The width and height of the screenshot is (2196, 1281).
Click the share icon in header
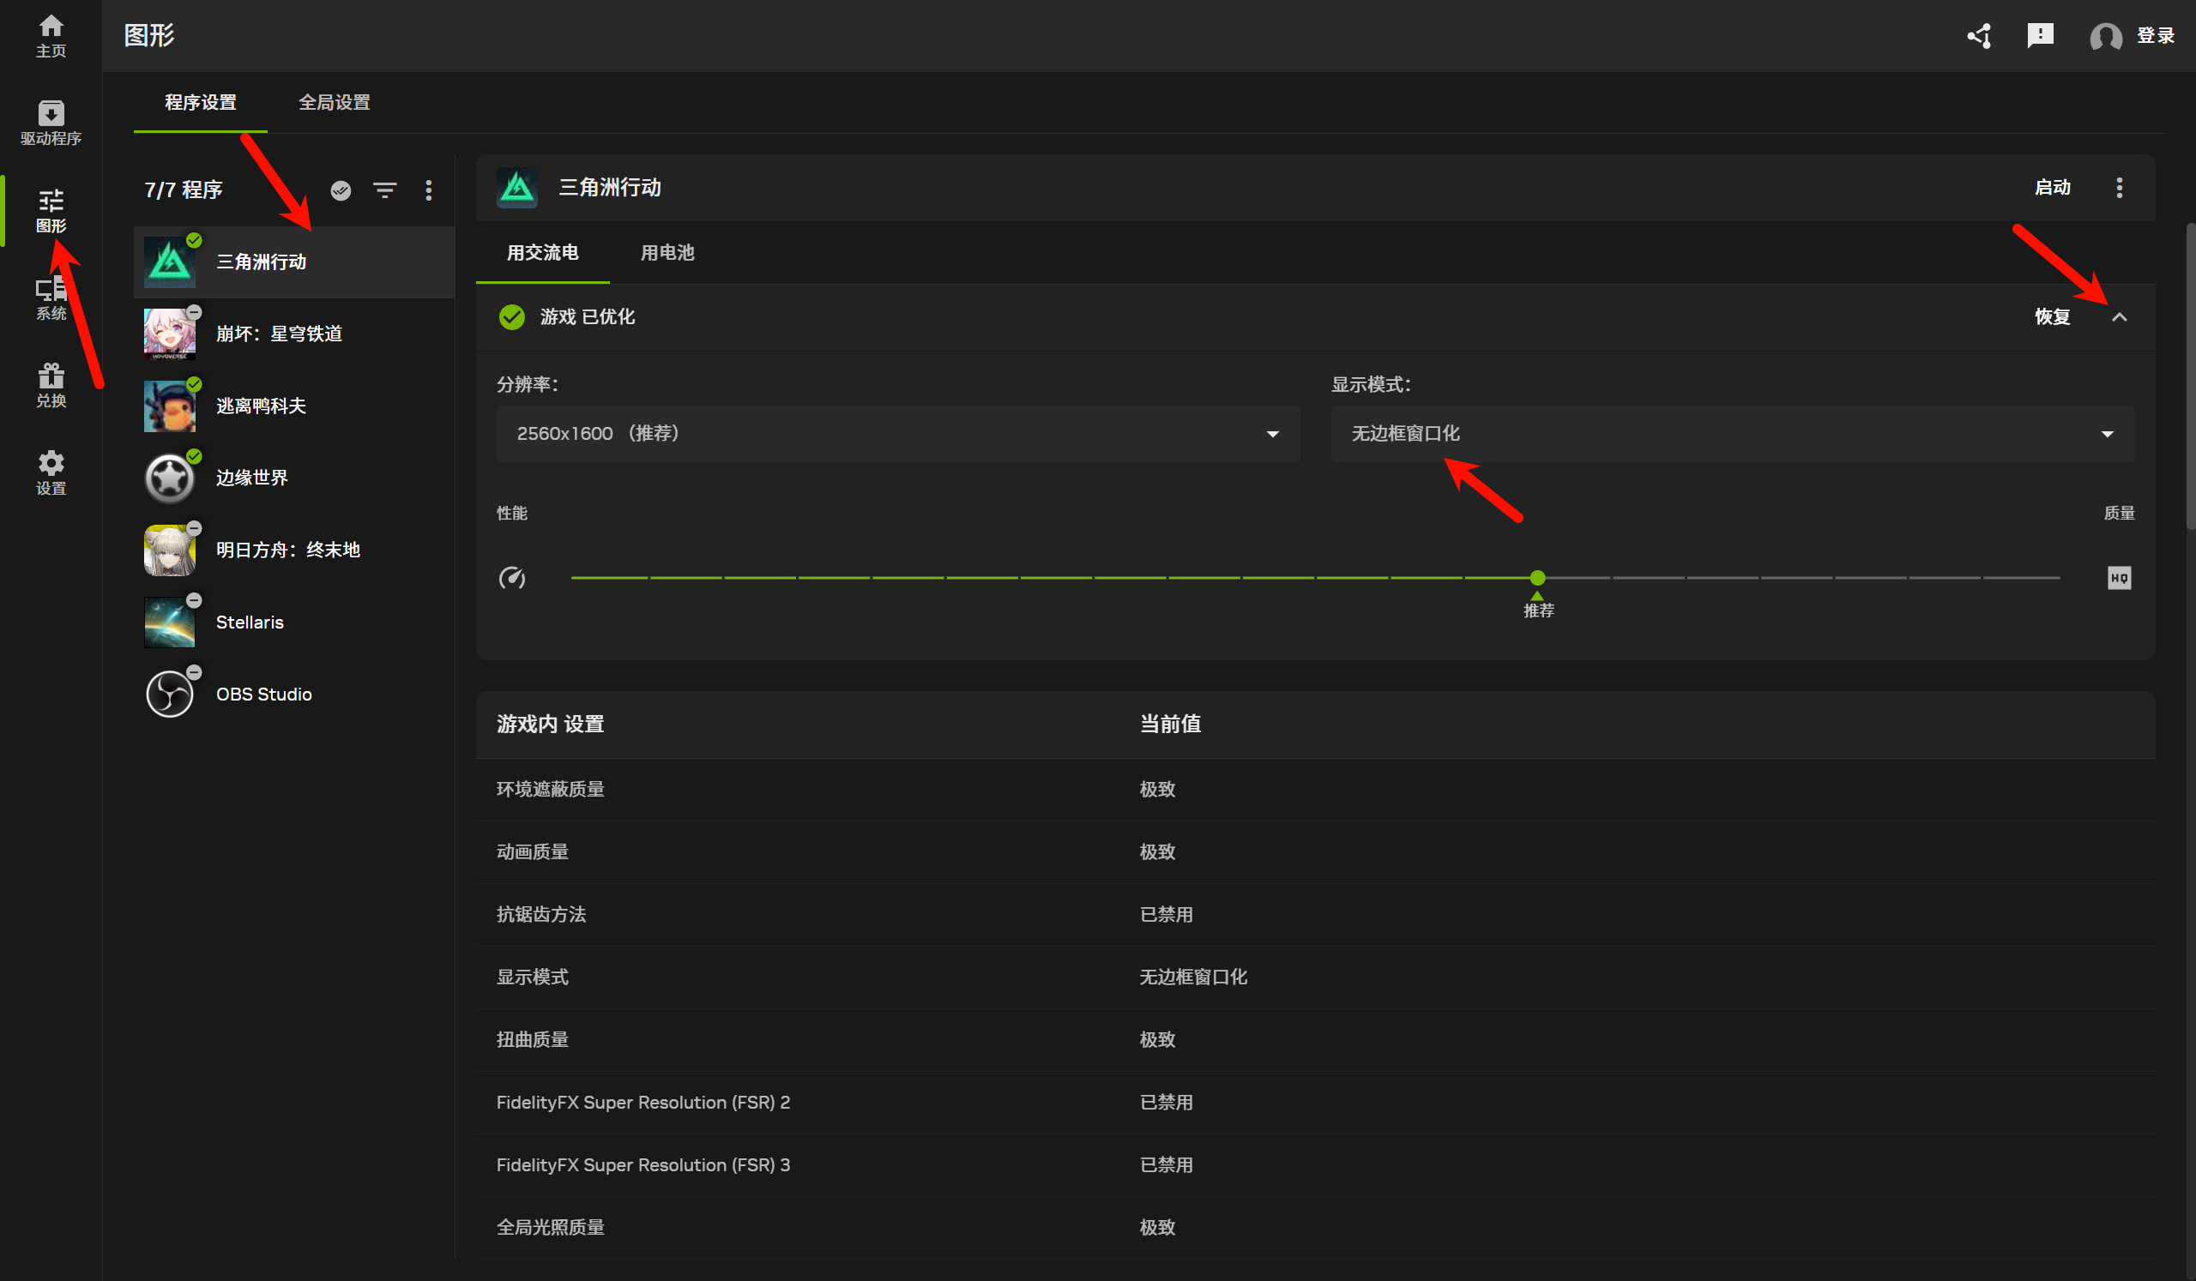click(x=1979, y=36)
